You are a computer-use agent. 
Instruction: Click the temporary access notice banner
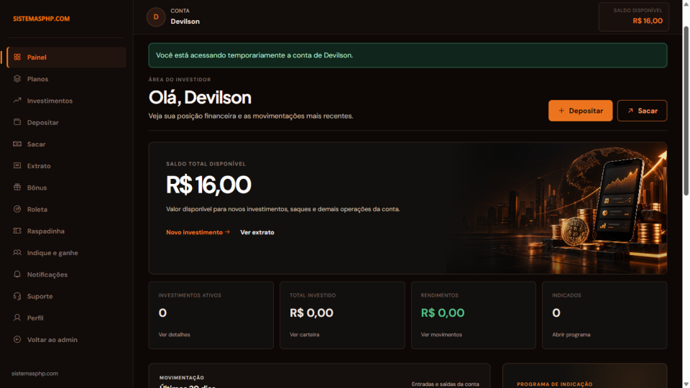point(408,55)
